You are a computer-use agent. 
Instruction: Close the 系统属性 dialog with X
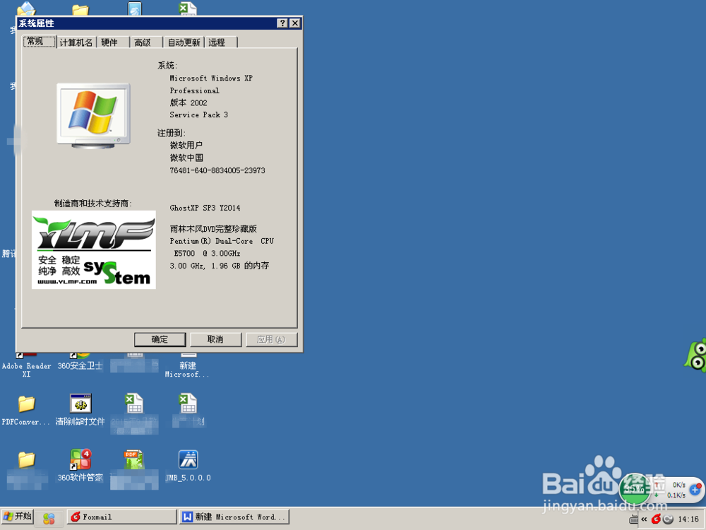[x=295, y=23]
